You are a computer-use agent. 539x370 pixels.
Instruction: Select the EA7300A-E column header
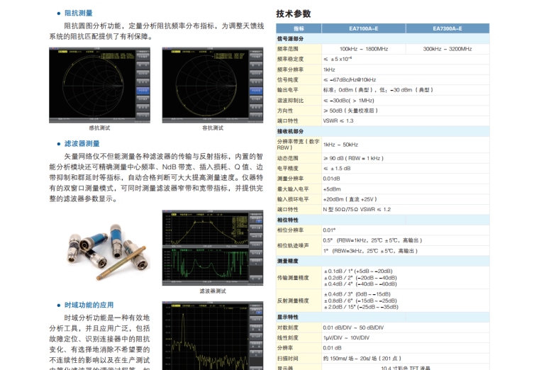tap(447, 28)
